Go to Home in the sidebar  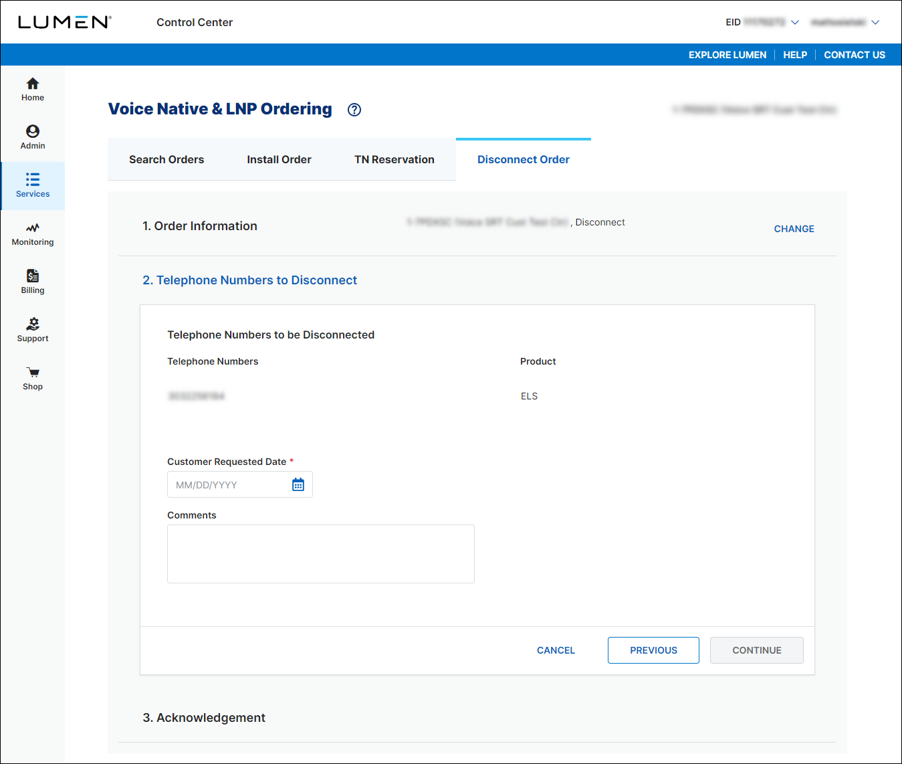click(x=32, y=90)
